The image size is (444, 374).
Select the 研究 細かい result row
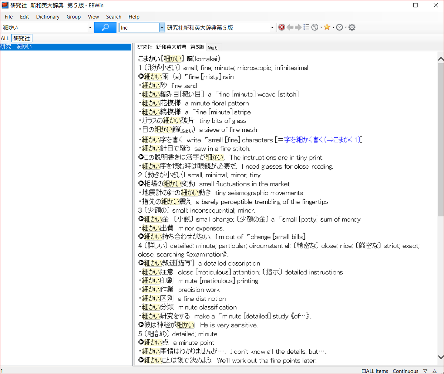coord(66,47)
